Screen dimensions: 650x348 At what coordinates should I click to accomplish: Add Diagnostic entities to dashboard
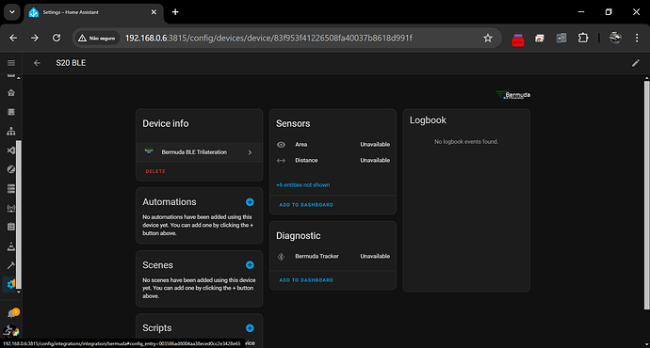306,280
